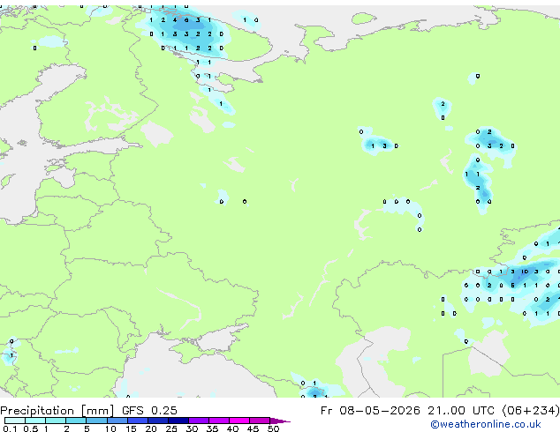Image resolution: width=560 pixels, height=432 pixels.
Task: Click the legend label '25'
Action: 171,428
